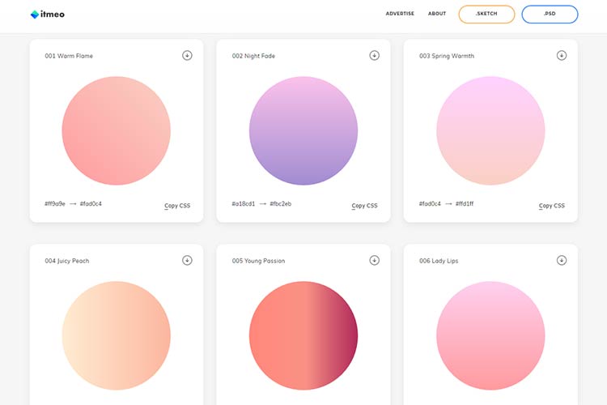Choose the Juicy Peach gradient circle

pyautogui.click(x=117, y=335)
